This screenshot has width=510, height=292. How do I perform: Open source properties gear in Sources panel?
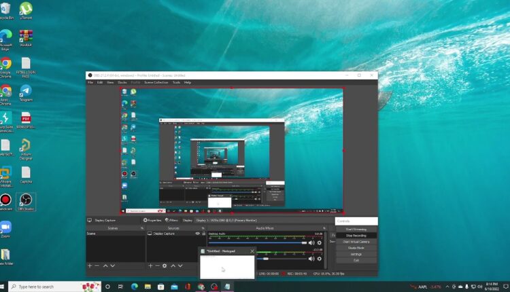point(165,266)
